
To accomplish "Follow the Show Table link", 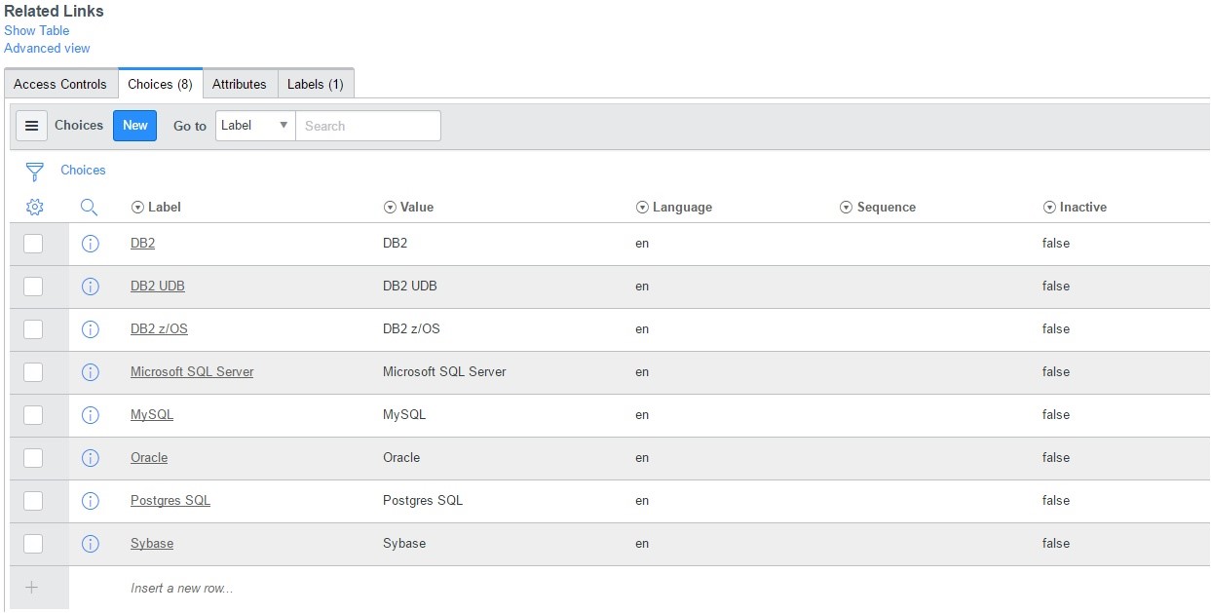I will (x=37, y=30).
